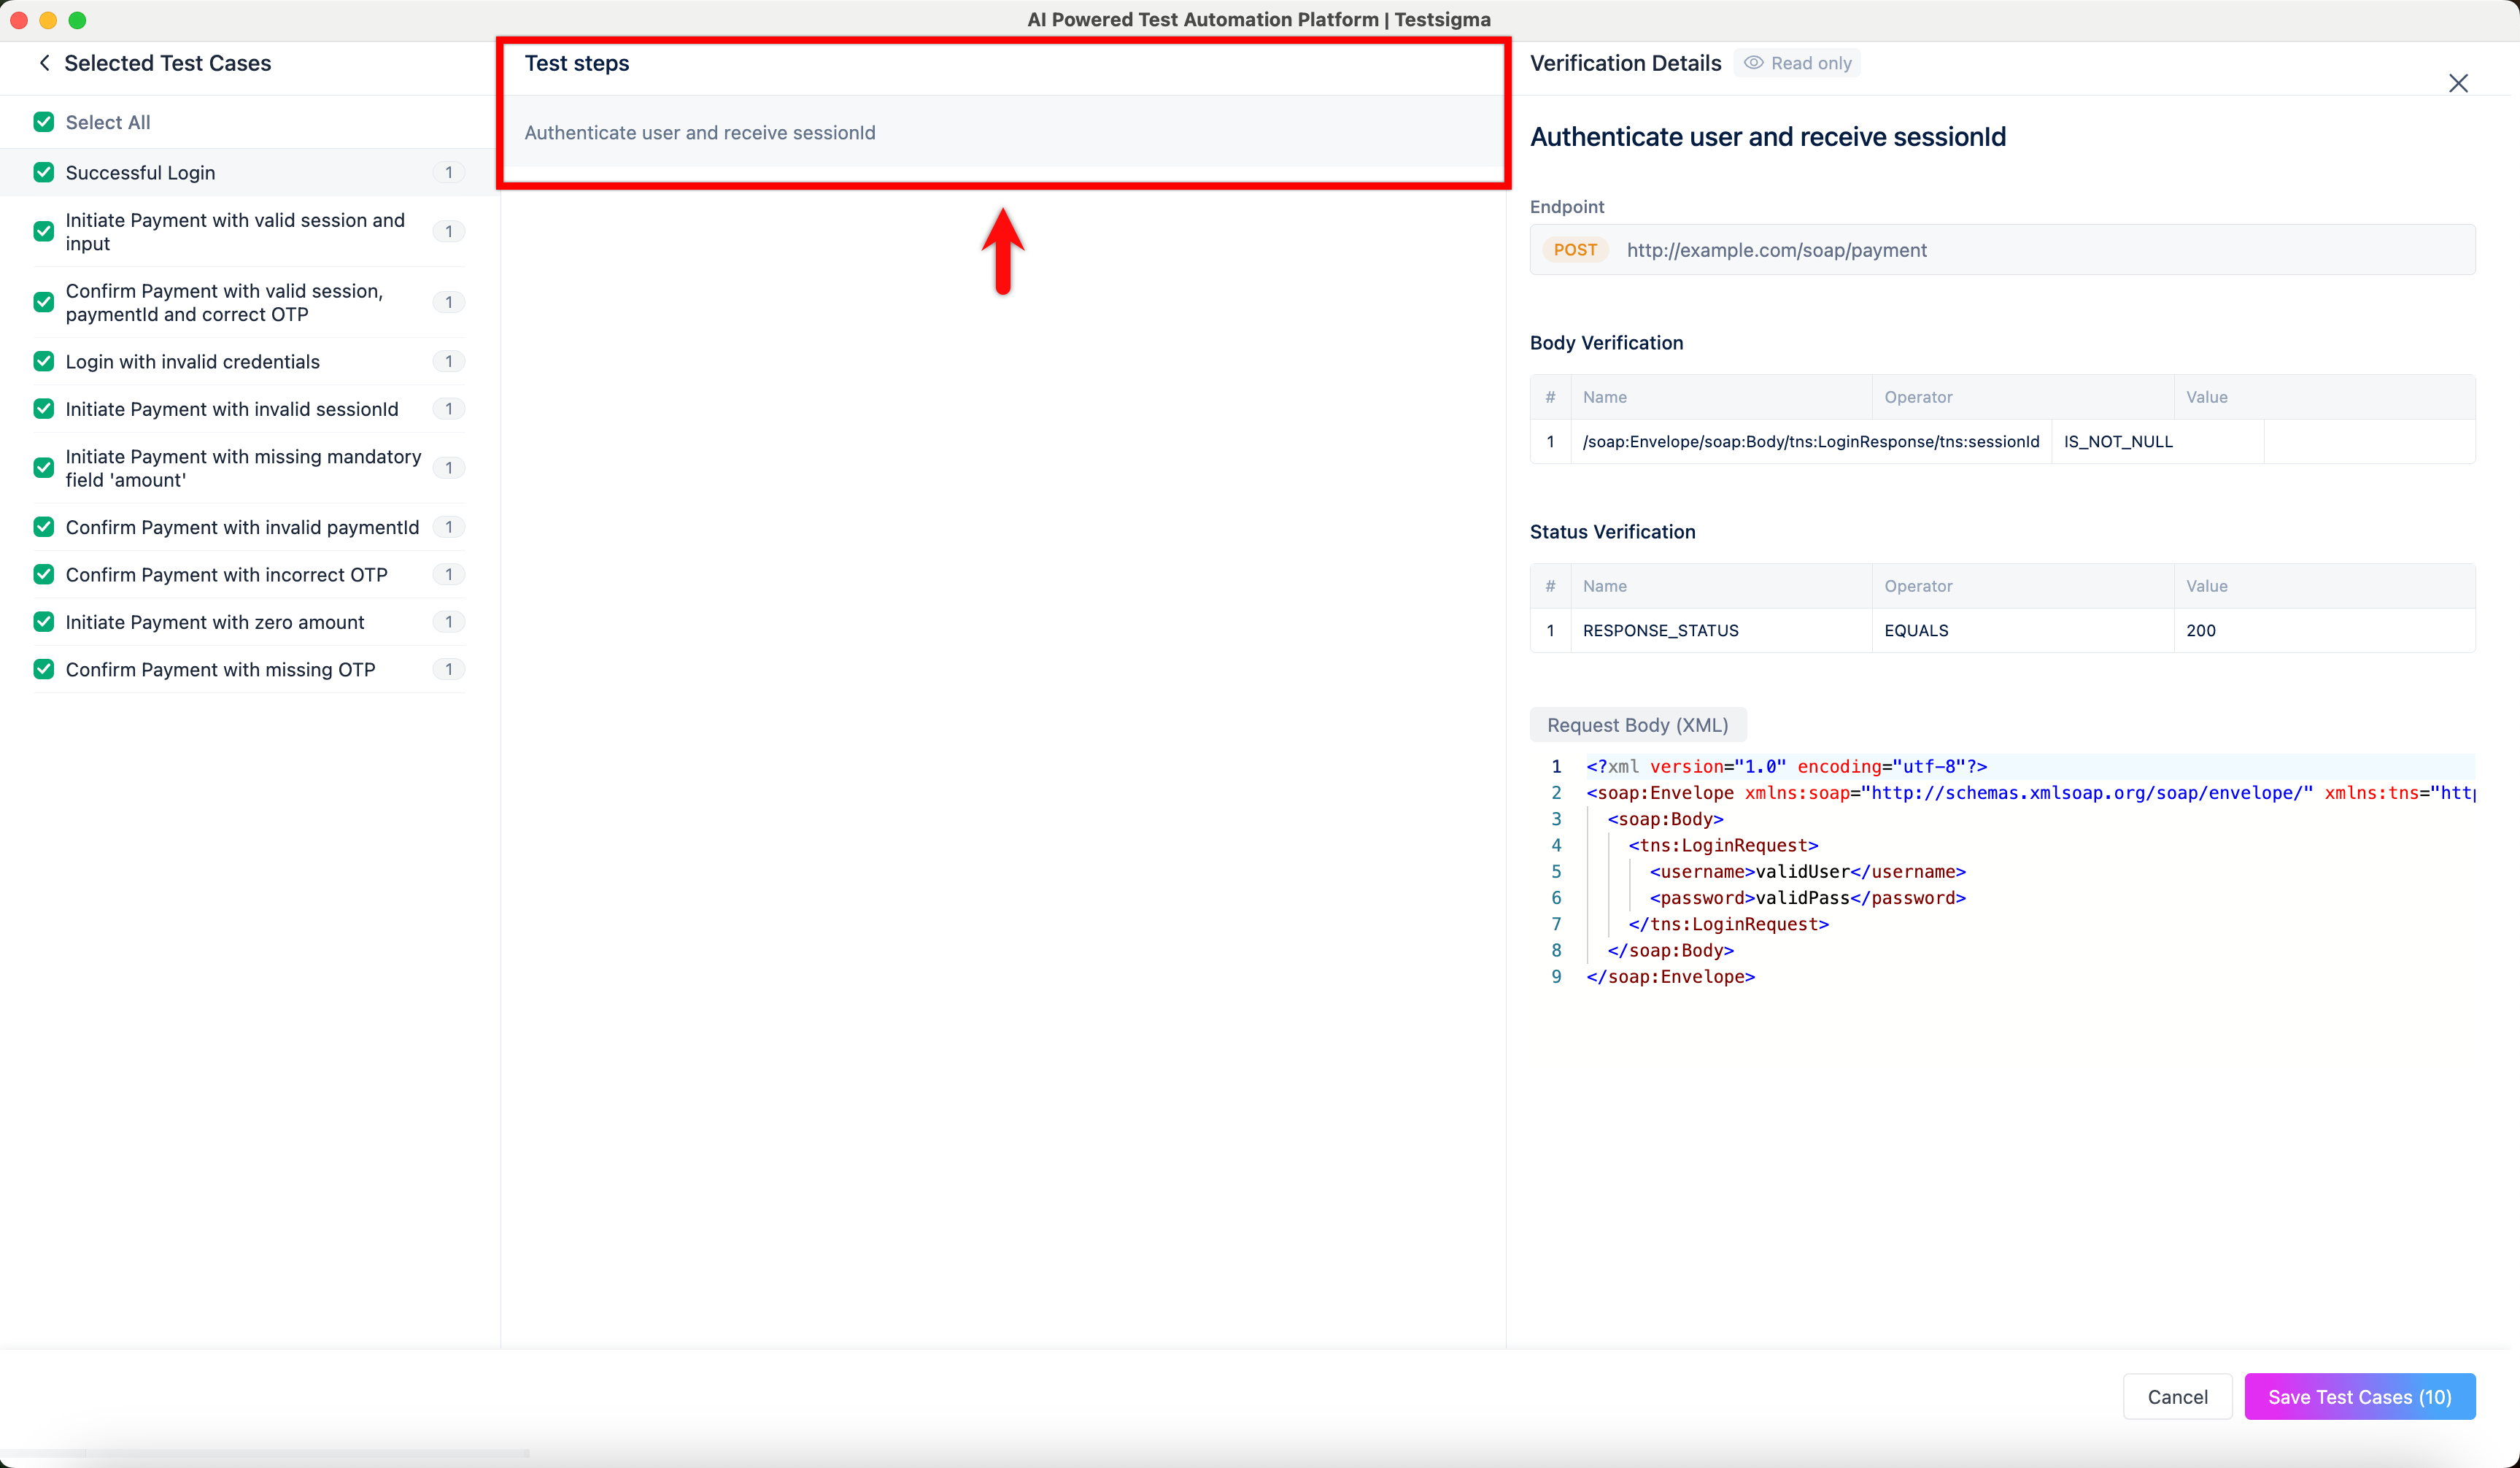Open the Confirm Payment with incorrect OTP test case
This screenshot has width=2520, height=1468.
pyautogui.click(x=226, y=575)
